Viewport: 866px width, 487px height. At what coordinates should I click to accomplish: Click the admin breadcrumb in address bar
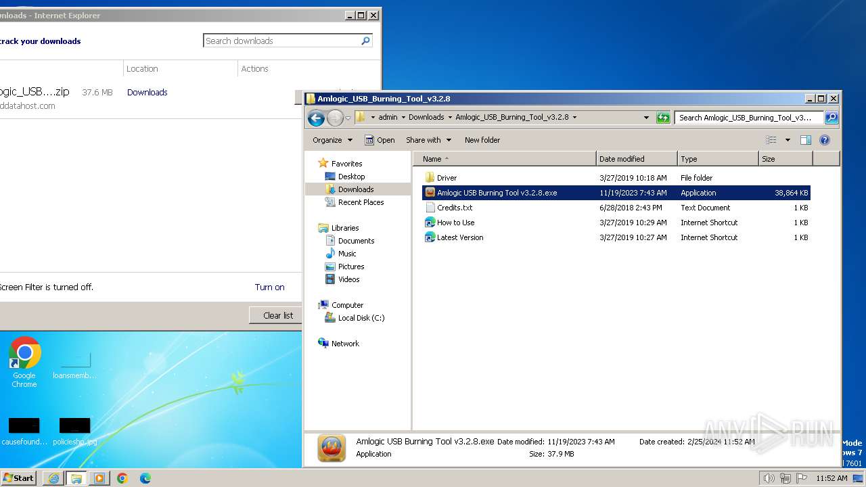click(x=388, y=117)
